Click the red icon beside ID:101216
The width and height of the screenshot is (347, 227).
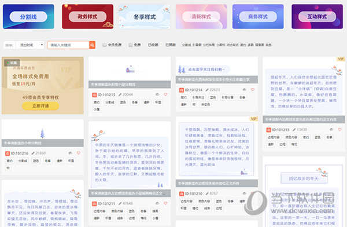point(8,153)
